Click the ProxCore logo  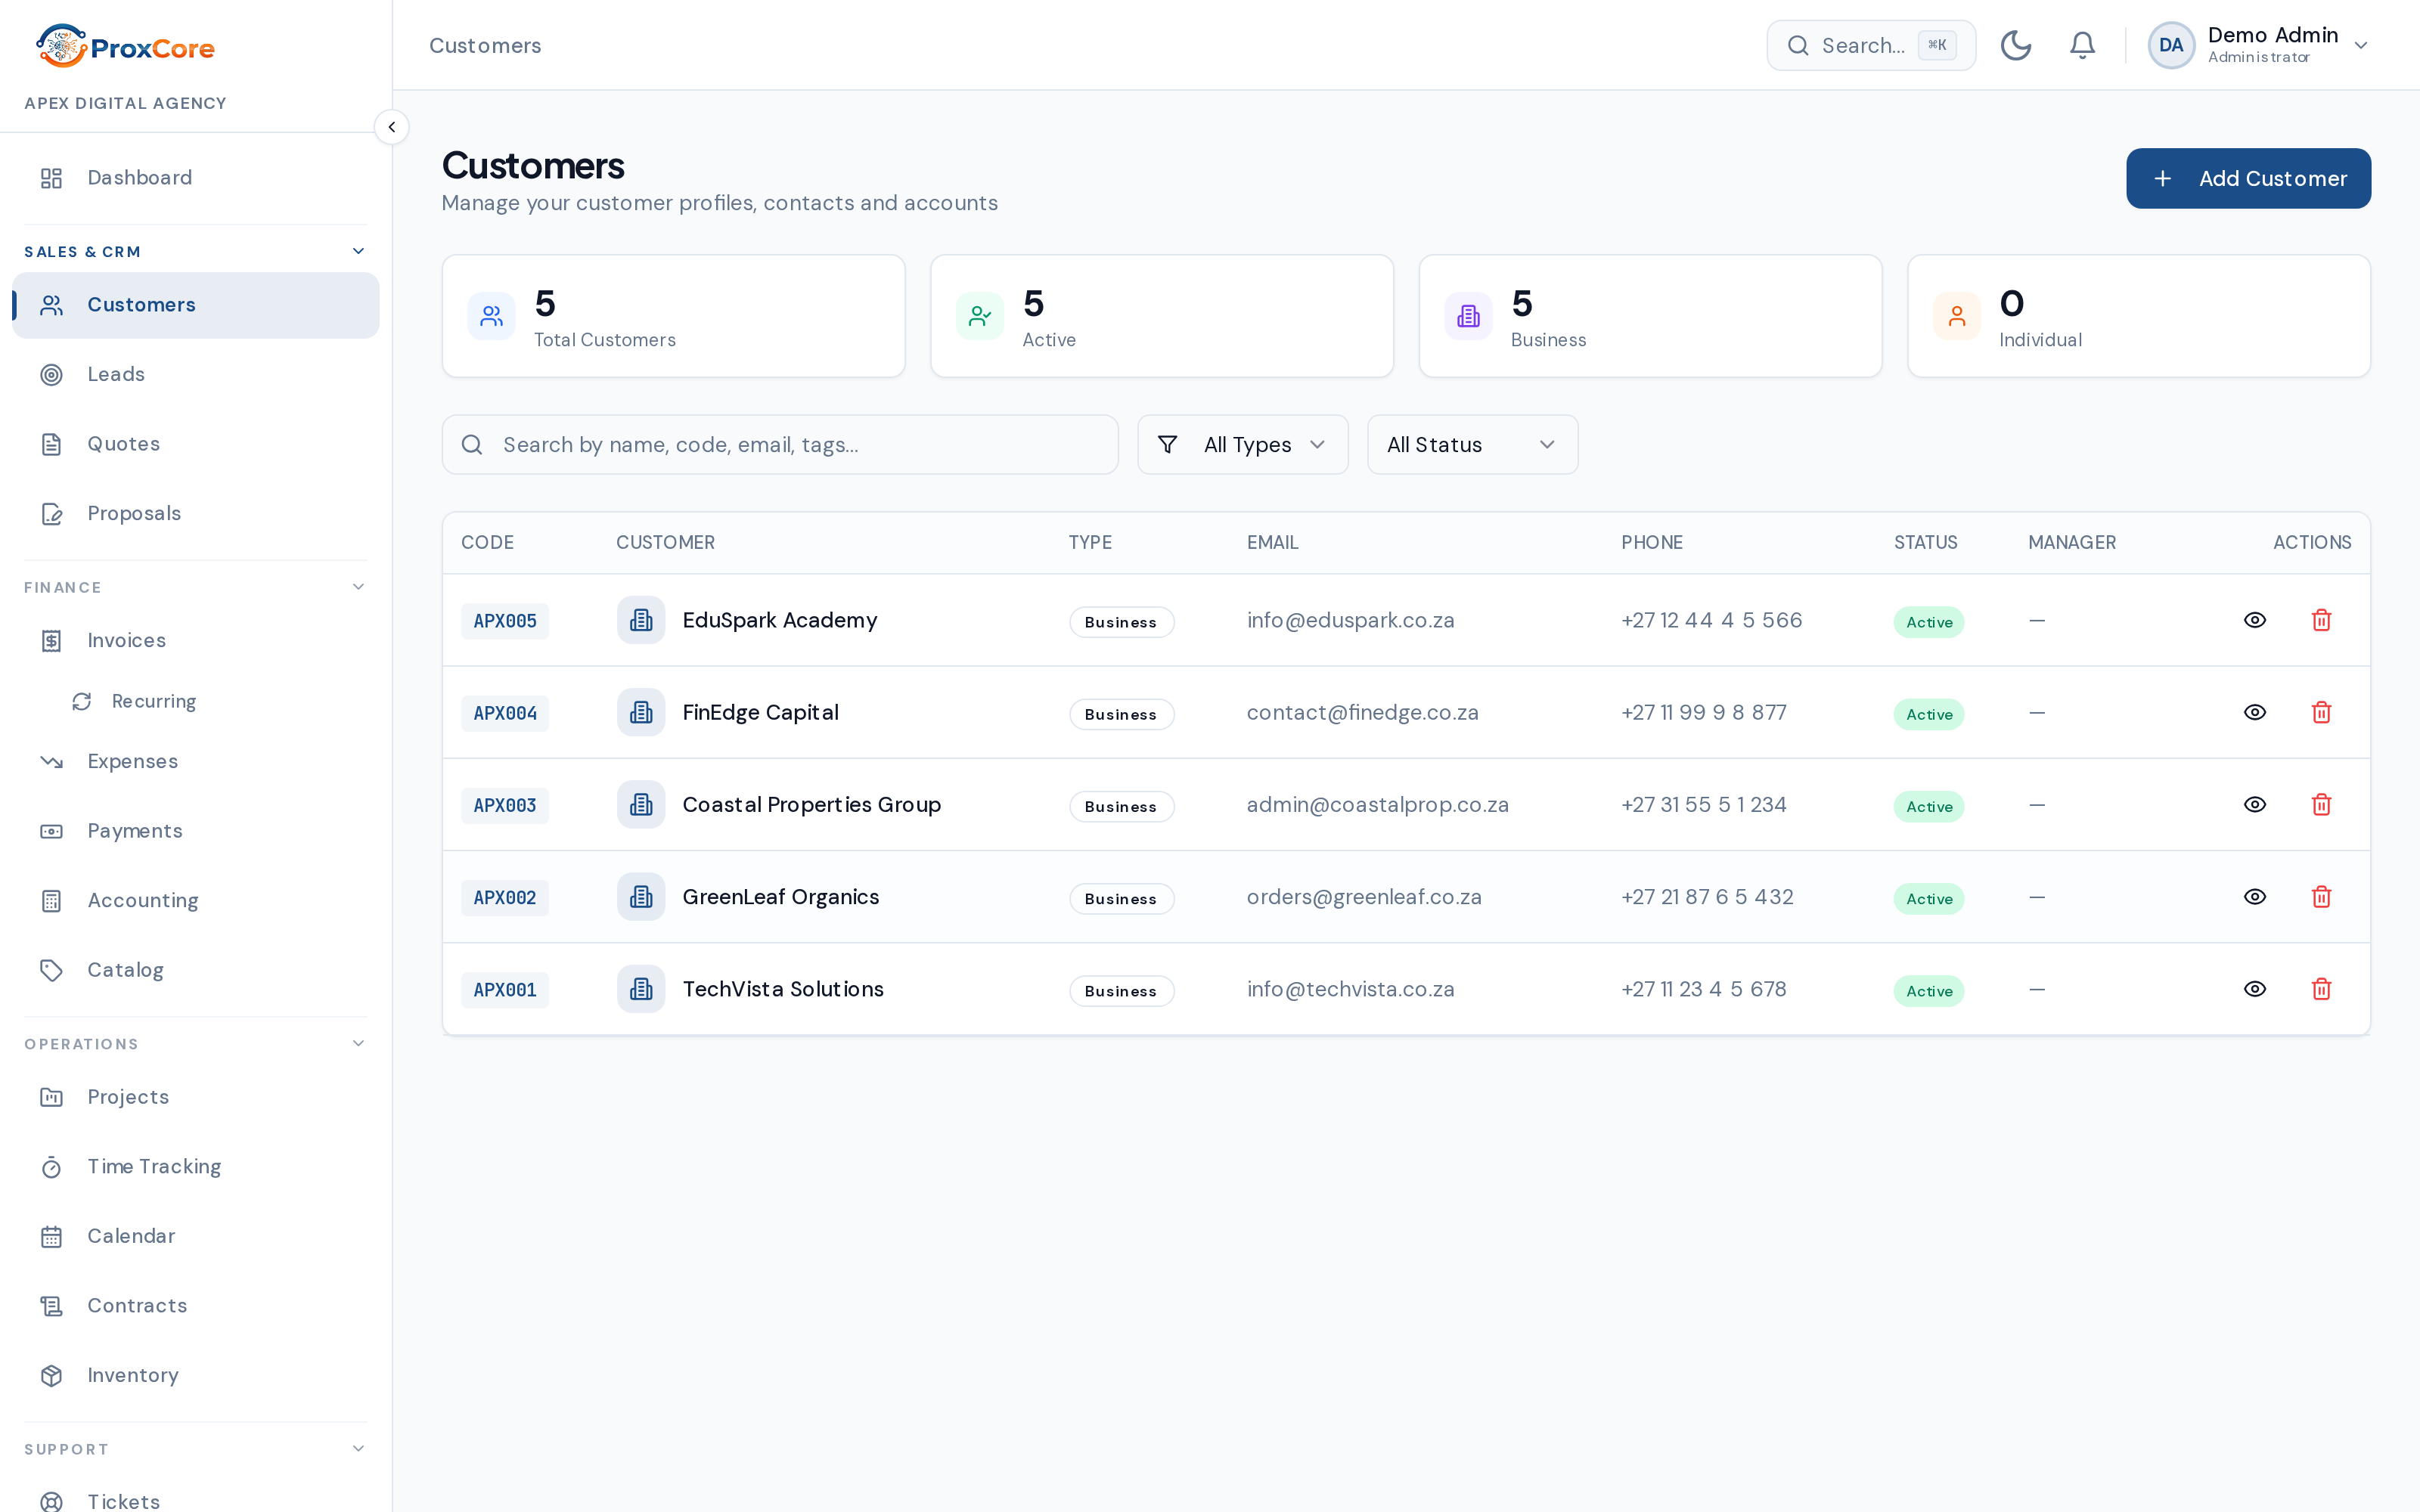tap(125, 46)
